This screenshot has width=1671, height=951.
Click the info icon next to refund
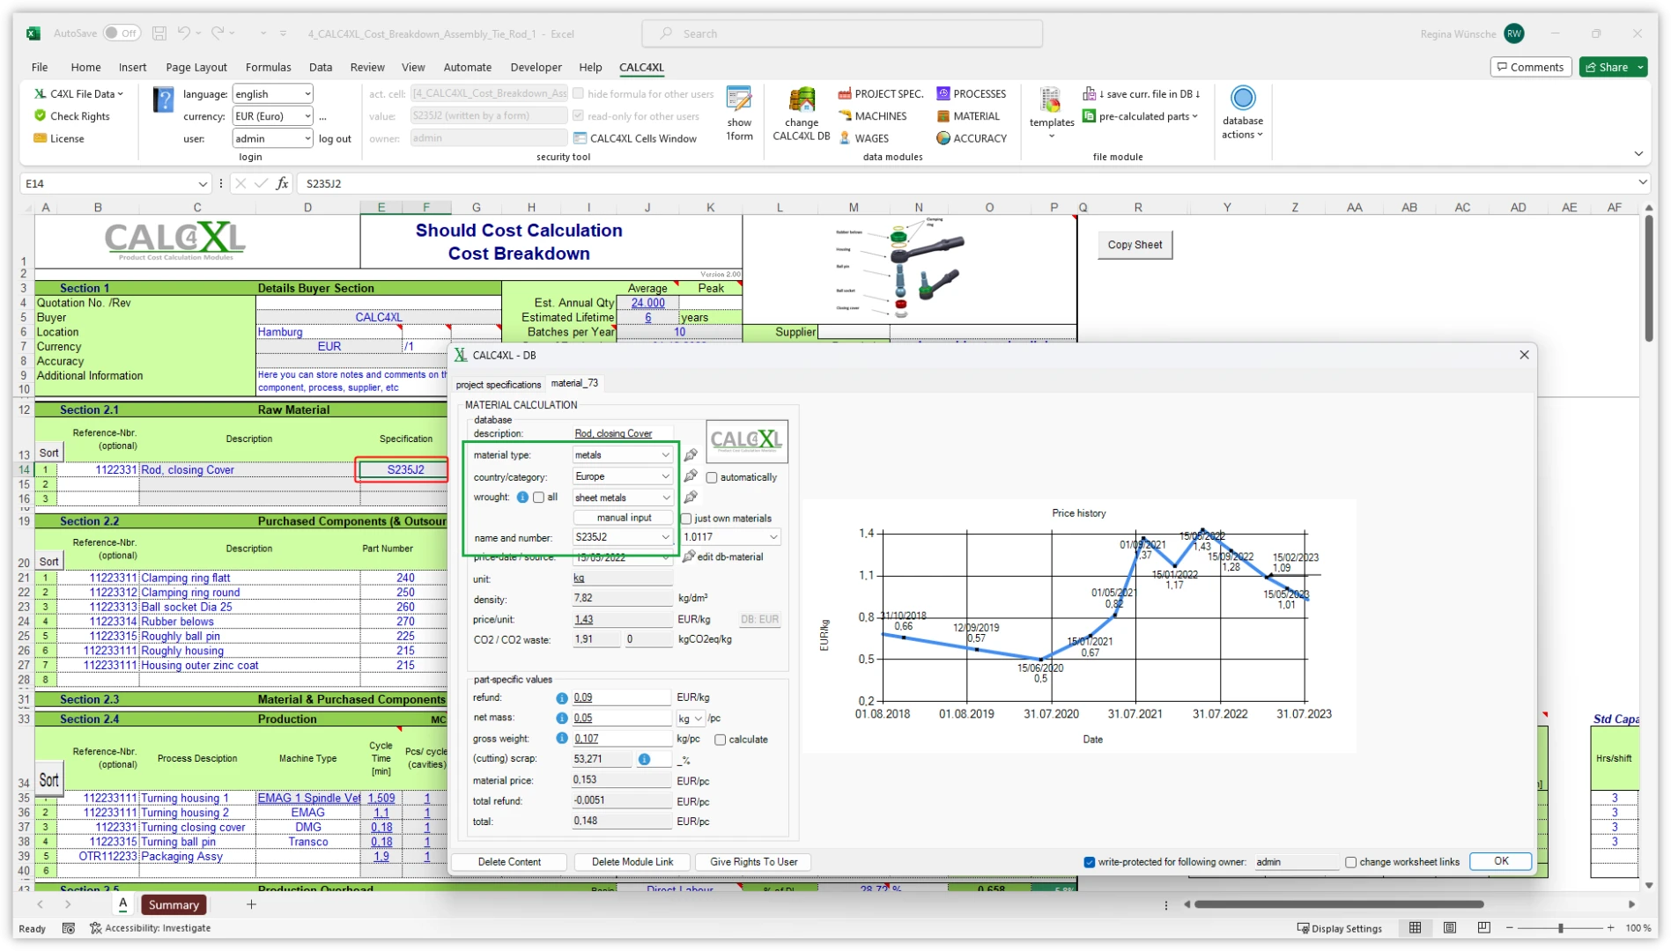click(561, 697)
